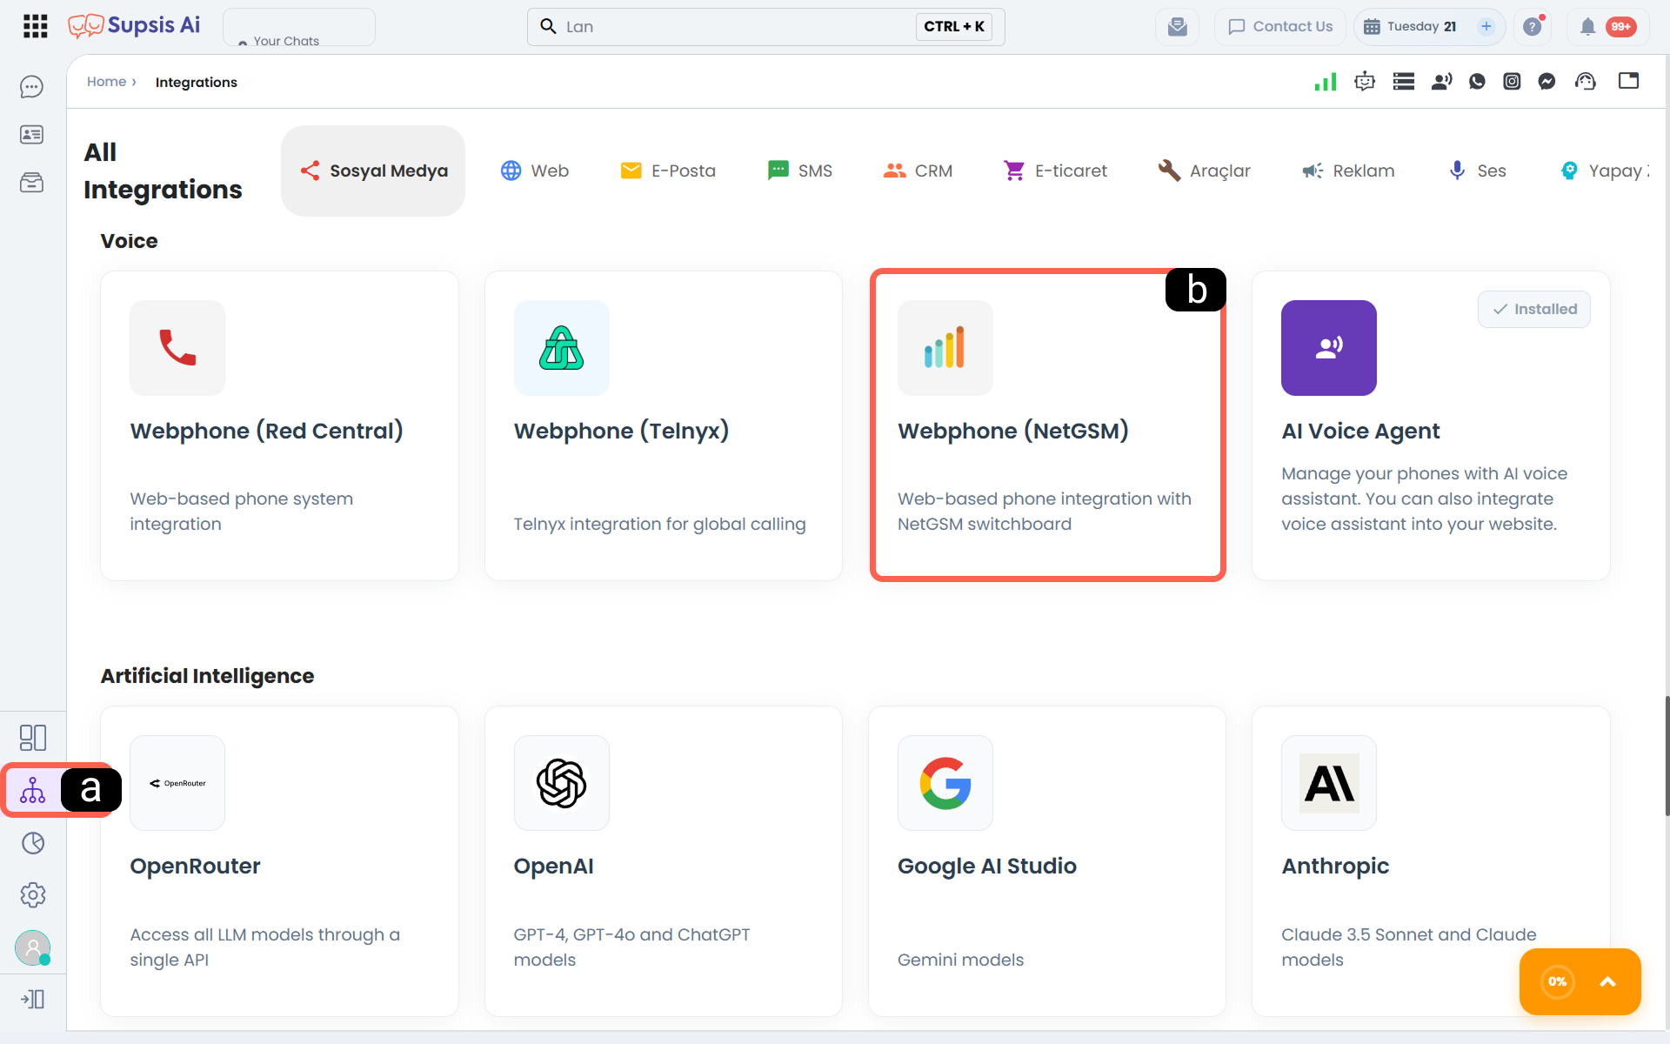The image size is (1670, 1044).
Task: Click the page vertical scrollbar
Action: [1667, 755]
